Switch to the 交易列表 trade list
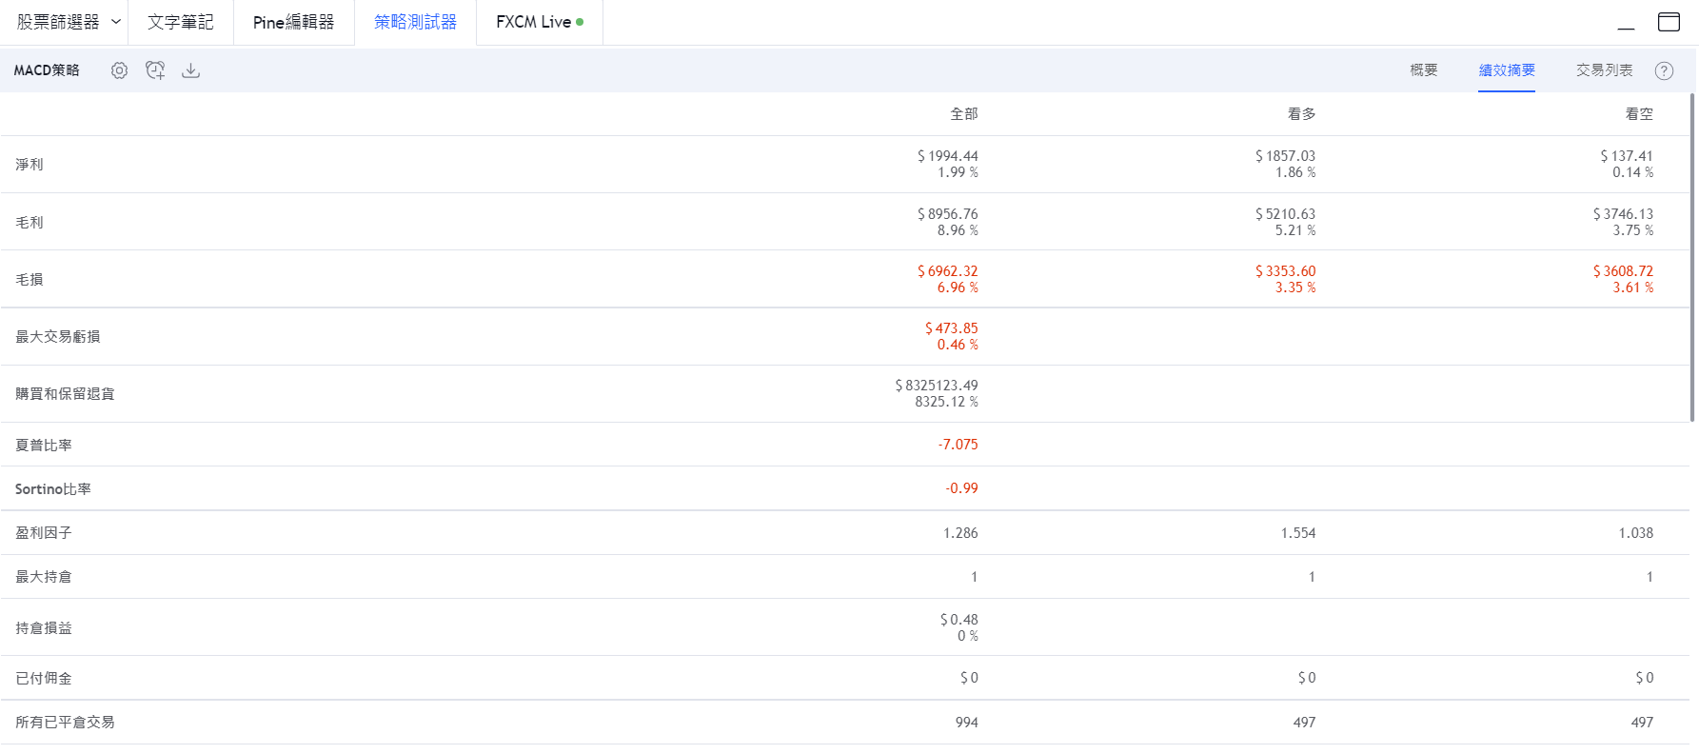The image size is (1699, 754). pyautogui.click(x=1604, y=70)
